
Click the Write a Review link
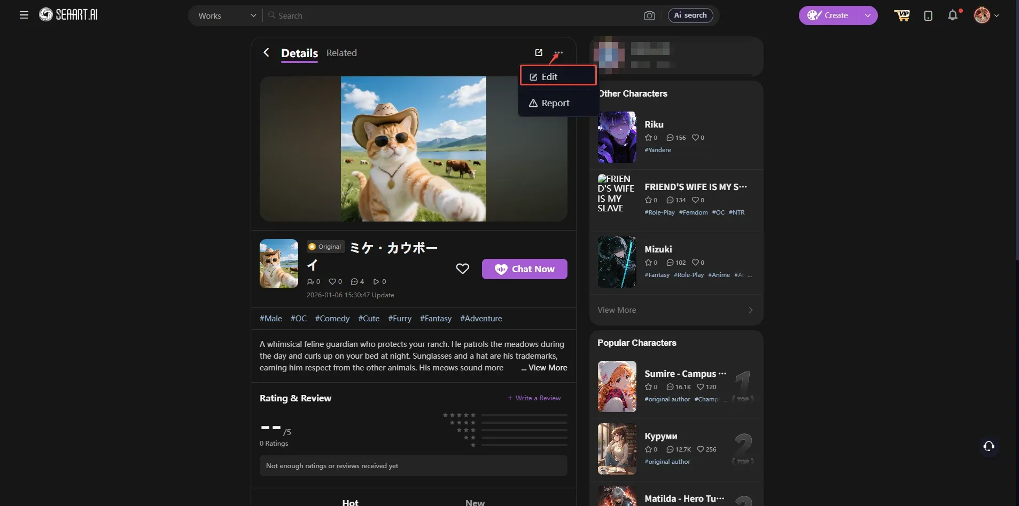click(534, 398)
